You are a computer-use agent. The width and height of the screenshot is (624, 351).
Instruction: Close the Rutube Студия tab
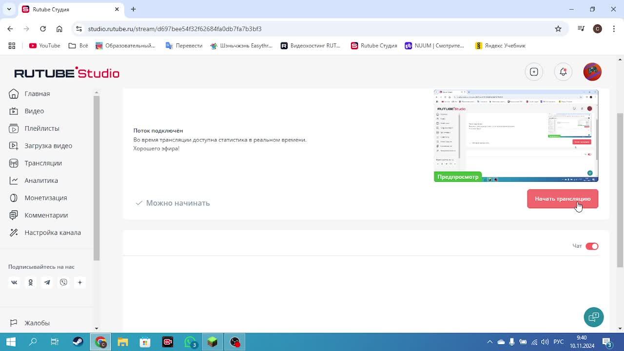pyautogui.click(x=117, y=9)
